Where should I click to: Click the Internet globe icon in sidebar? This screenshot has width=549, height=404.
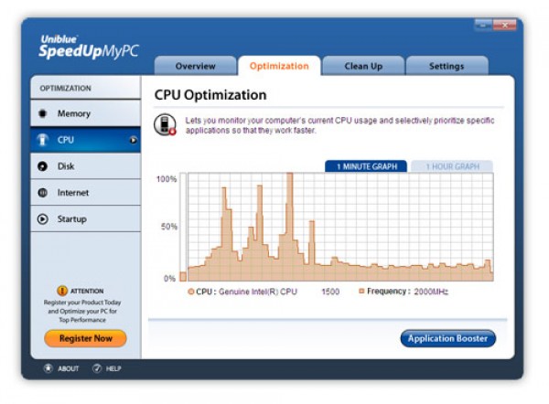click(43, 192)
